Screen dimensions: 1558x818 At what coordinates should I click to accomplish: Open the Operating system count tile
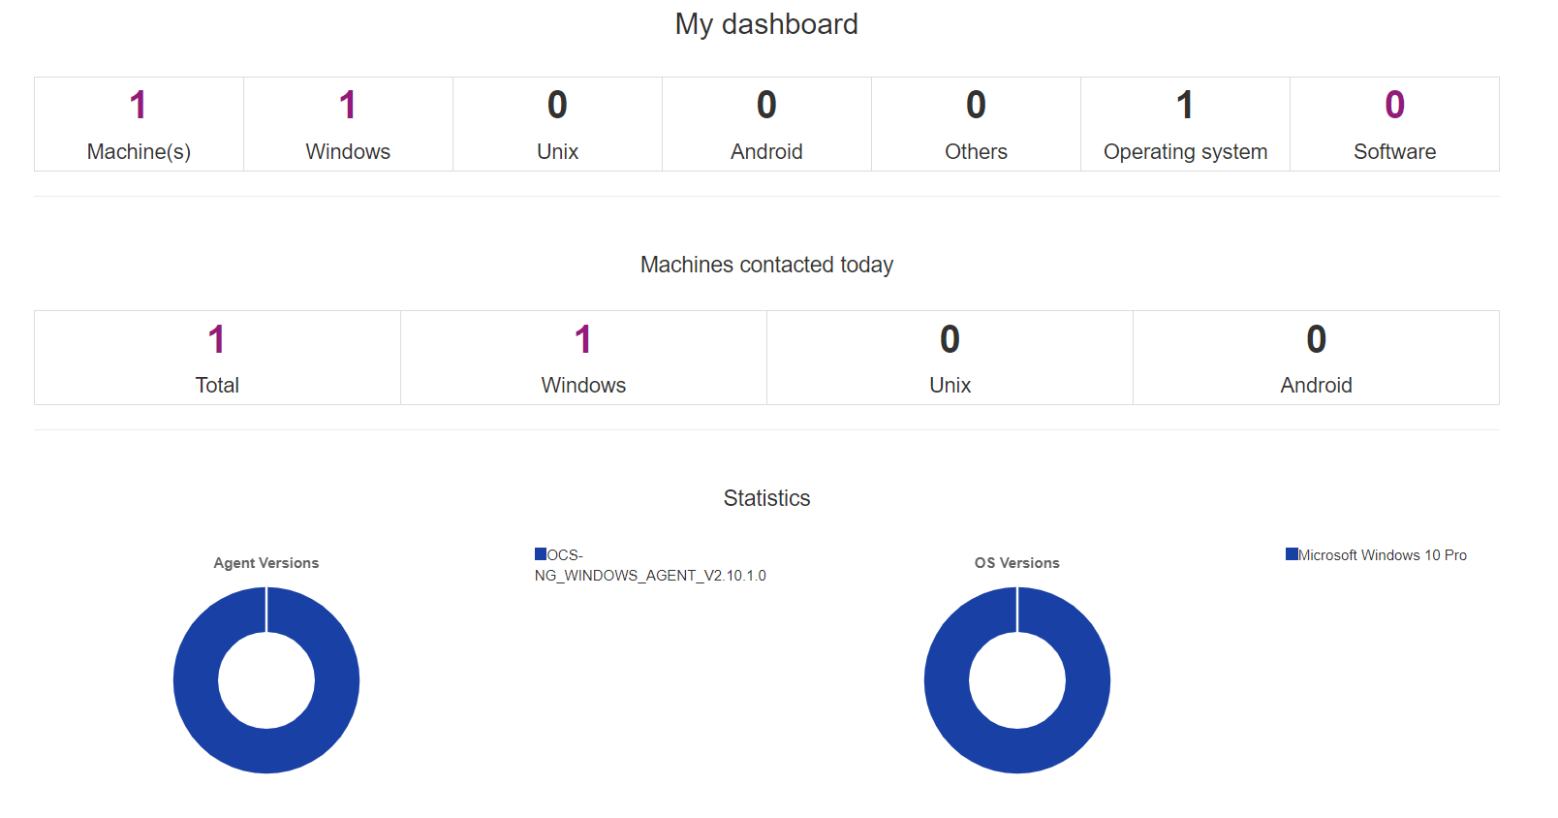click(1185, 124)
